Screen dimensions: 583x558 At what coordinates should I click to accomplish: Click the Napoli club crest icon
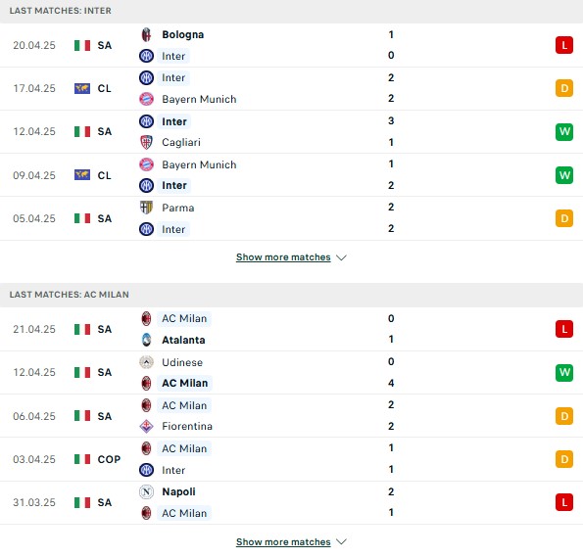147,491
